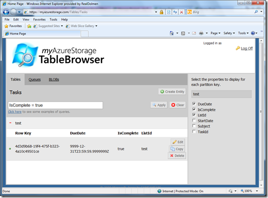Screen dimensions: 268x198
Task: Switch to the BLOBs tab
Action: tap(54, 79)
